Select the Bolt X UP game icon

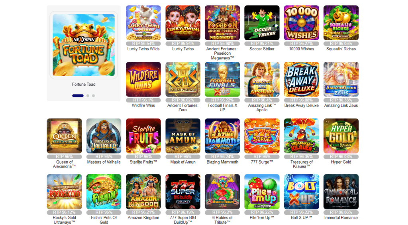point(301,191)
